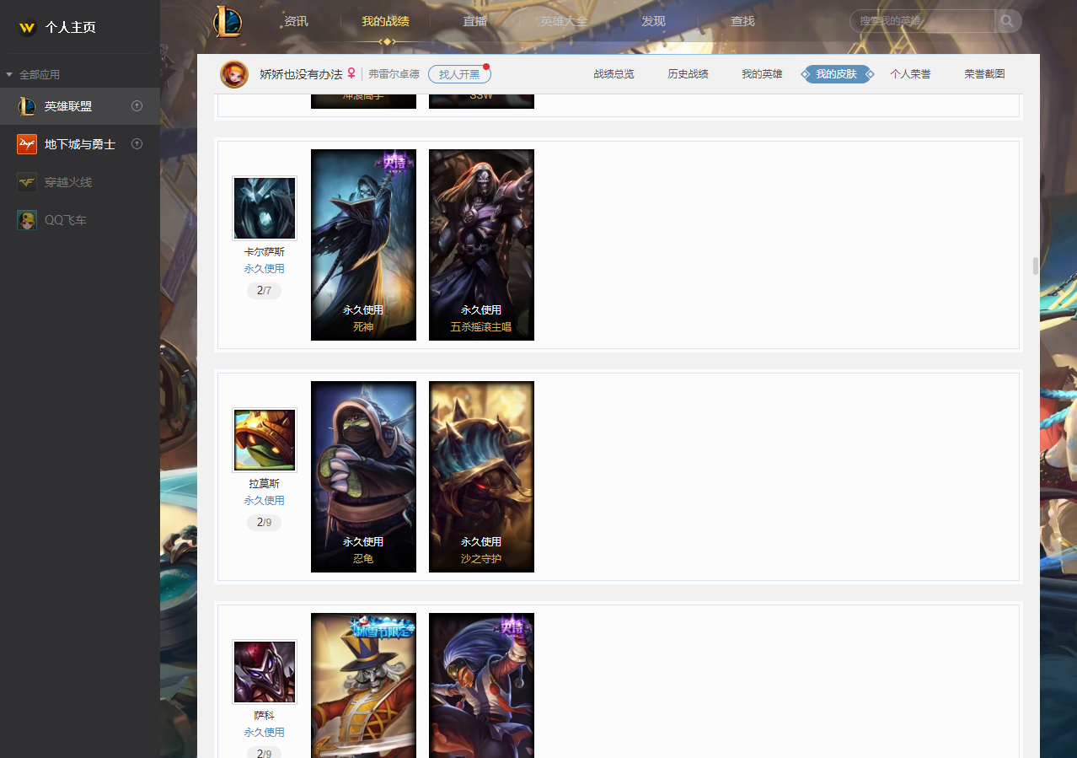Switch to the 我的英雄 sub-tab
1077x758 pixels.
point(762,74)
